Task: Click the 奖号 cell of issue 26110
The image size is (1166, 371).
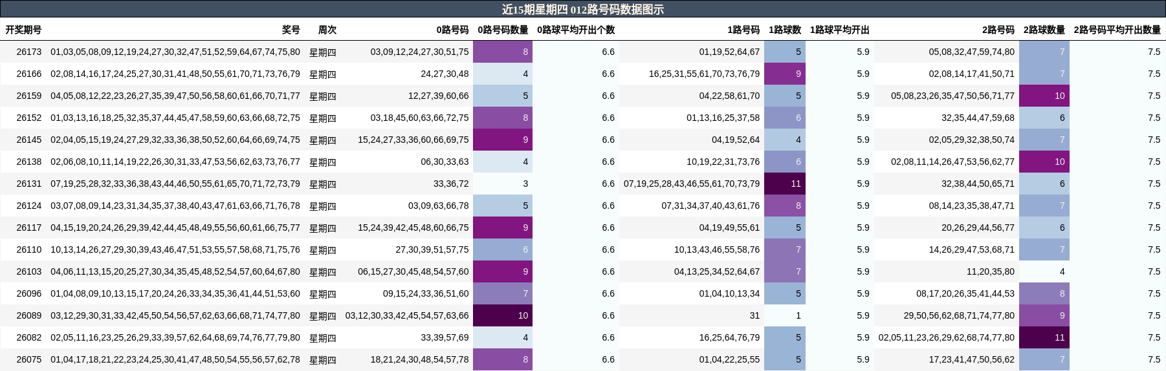Action: click(x=175, y=249)
